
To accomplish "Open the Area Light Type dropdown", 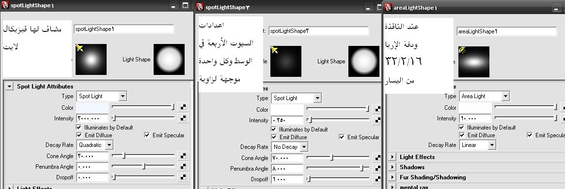I will pyautogui.click(x=484, y=96).
